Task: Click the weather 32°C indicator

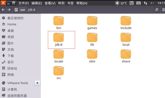Action: click(x=121, y=3)
